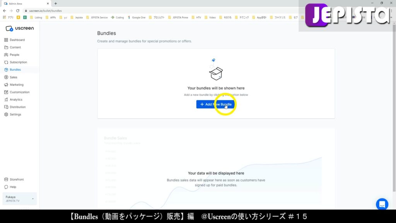Viewport: 396px width, 223px height.
Task: Open the そのうち bookmark folder
Action: pos(225,17)
